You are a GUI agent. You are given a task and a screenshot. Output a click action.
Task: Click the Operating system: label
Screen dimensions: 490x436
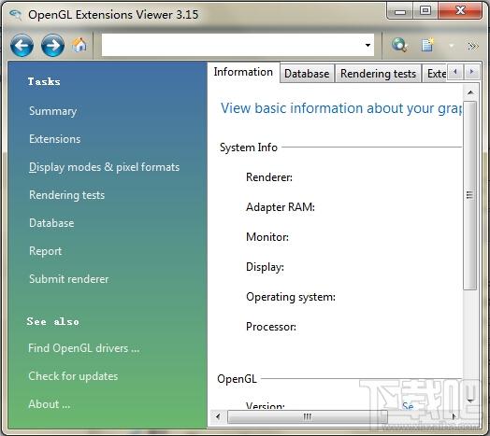tap(291, 297)
